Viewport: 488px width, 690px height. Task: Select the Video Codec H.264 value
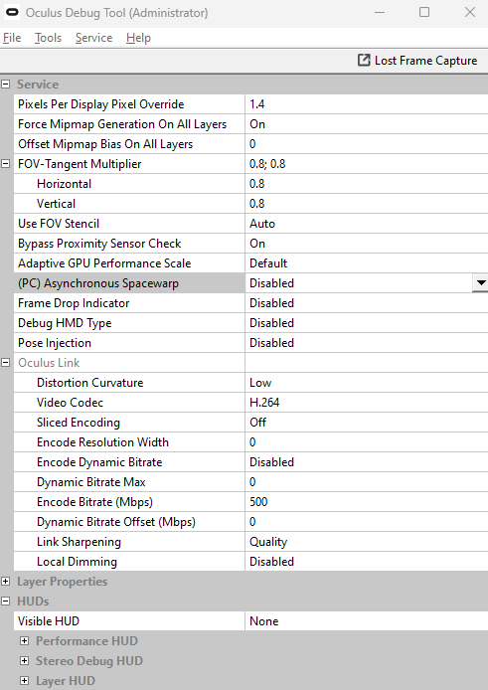point(367,403)
